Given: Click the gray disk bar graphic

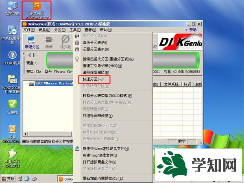Looking at the screenshot, I should click(60, 60).
